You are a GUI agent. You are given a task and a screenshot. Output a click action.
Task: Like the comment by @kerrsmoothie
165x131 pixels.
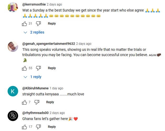pos(24,24)
